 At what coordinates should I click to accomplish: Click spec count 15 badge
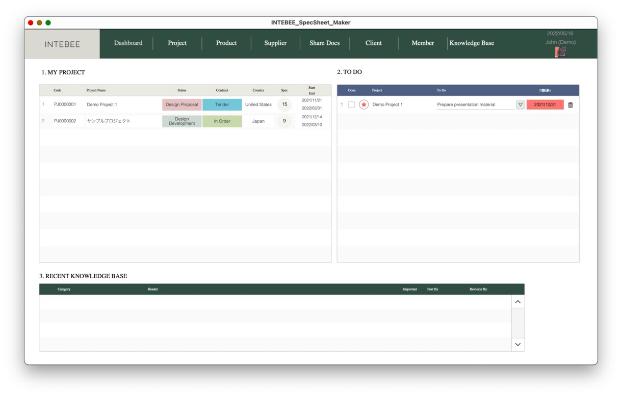(x=284, y=104)
